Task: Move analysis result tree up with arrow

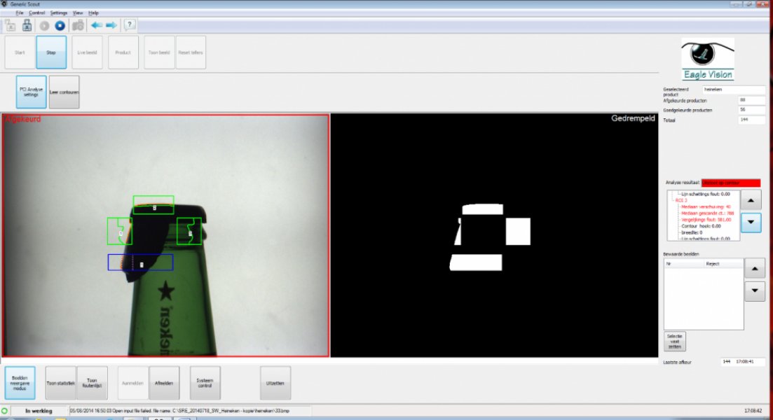Action: click(x=751, y=200)
